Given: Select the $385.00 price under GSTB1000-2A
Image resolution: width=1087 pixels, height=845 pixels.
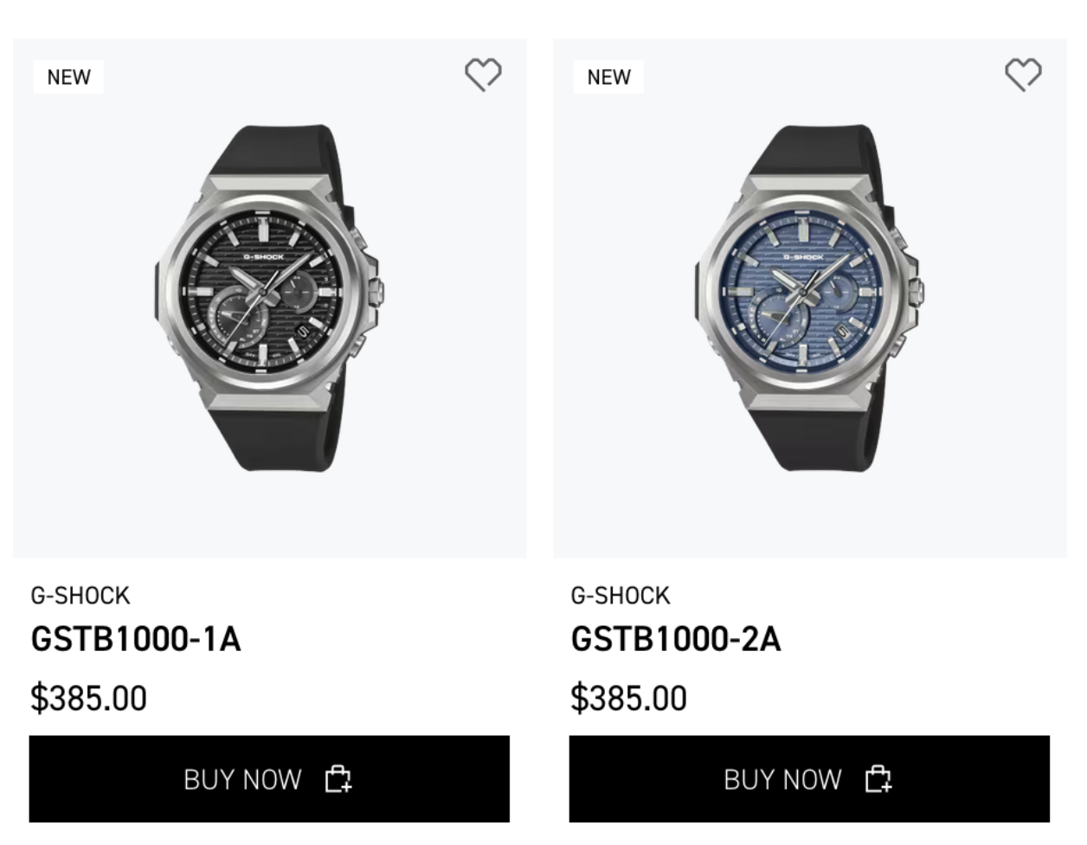Looking at the screenshot, I should (x=628, y=698).
